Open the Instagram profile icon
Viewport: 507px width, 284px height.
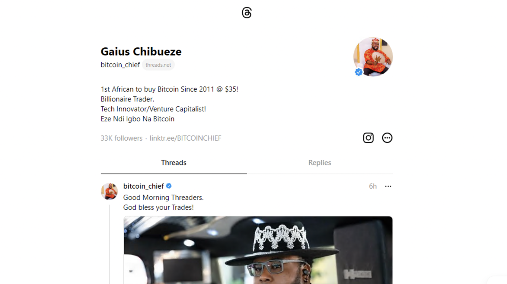[x=368, y=138]
